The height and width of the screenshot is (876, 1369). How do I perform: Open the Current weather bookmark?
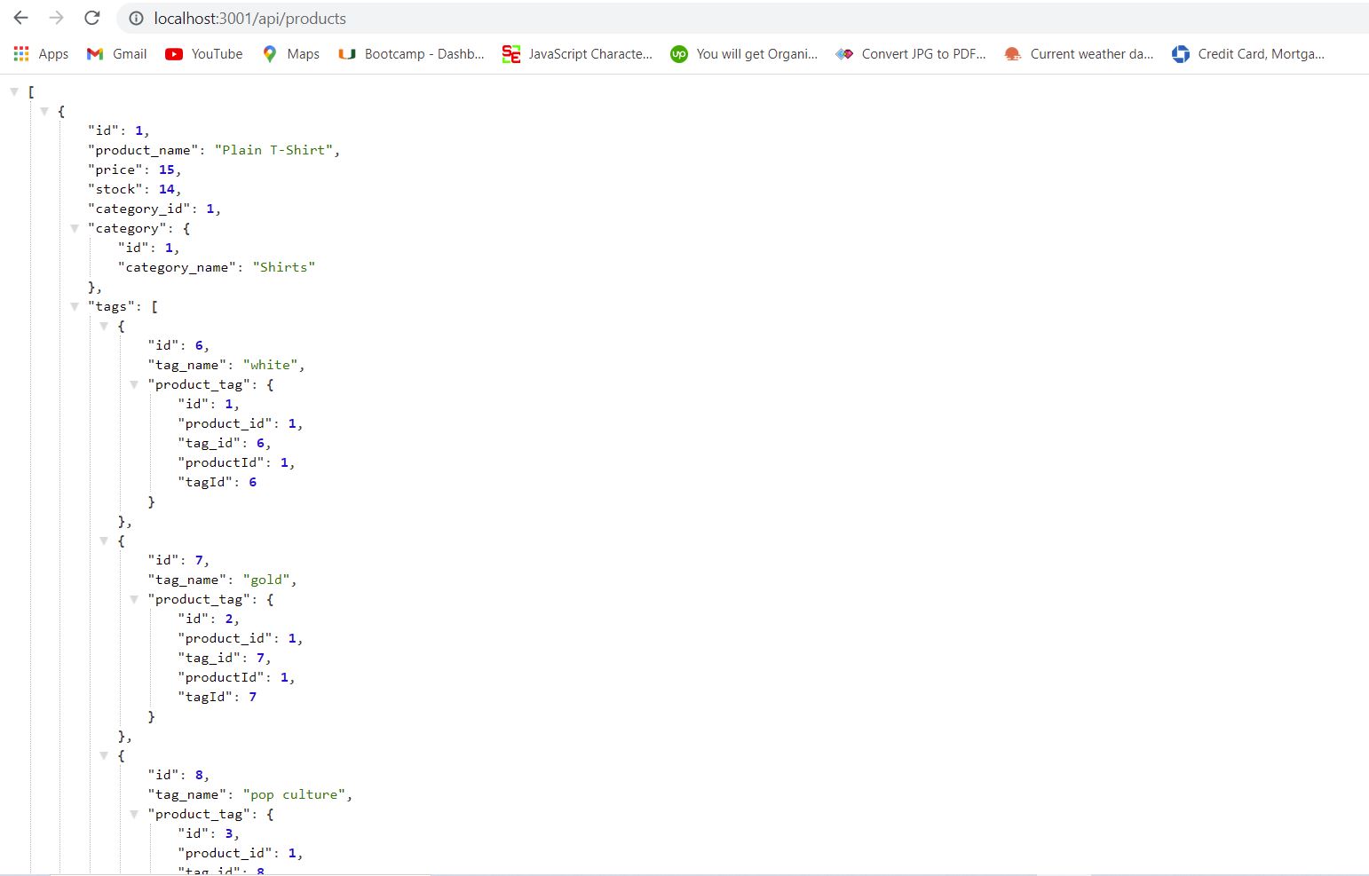tap(1078, 53)
